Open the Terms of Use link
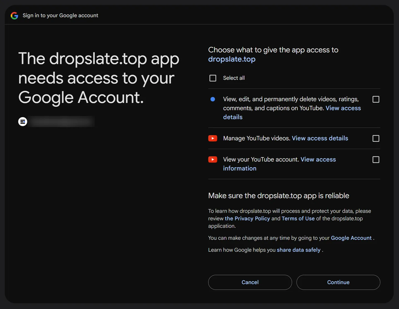The height and width of the screenshot is (309, 399). point(298,218)
